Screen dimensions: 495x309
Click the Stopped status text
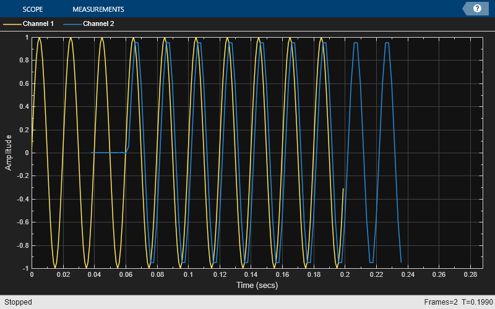(18, 302)
